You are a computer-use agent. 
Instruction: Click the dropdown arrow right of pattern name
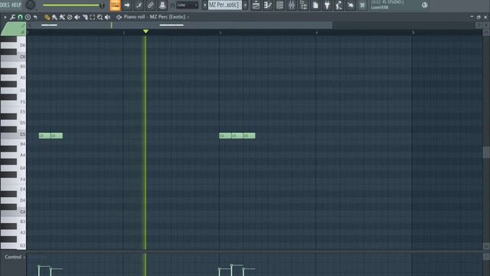(x=245, y=5)
